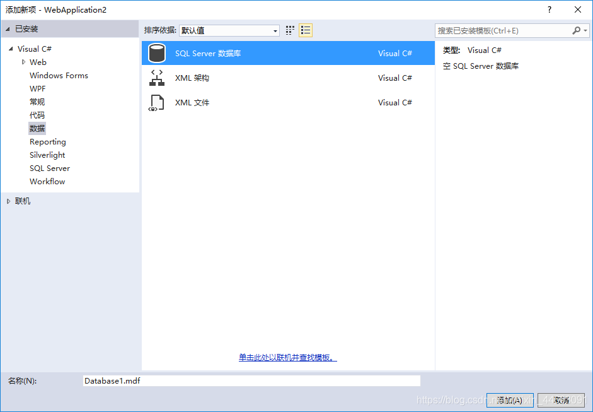Click the XML schema icon
This screenshot has height=412, width=593.
coord(157,78)
